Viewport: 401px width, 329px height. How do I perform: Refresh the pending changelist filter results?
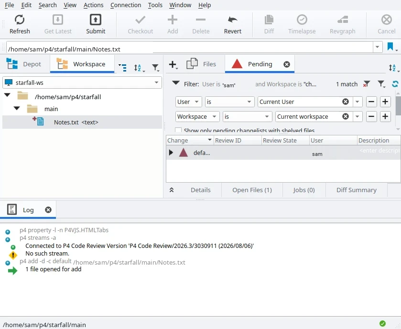click(395, 84)
